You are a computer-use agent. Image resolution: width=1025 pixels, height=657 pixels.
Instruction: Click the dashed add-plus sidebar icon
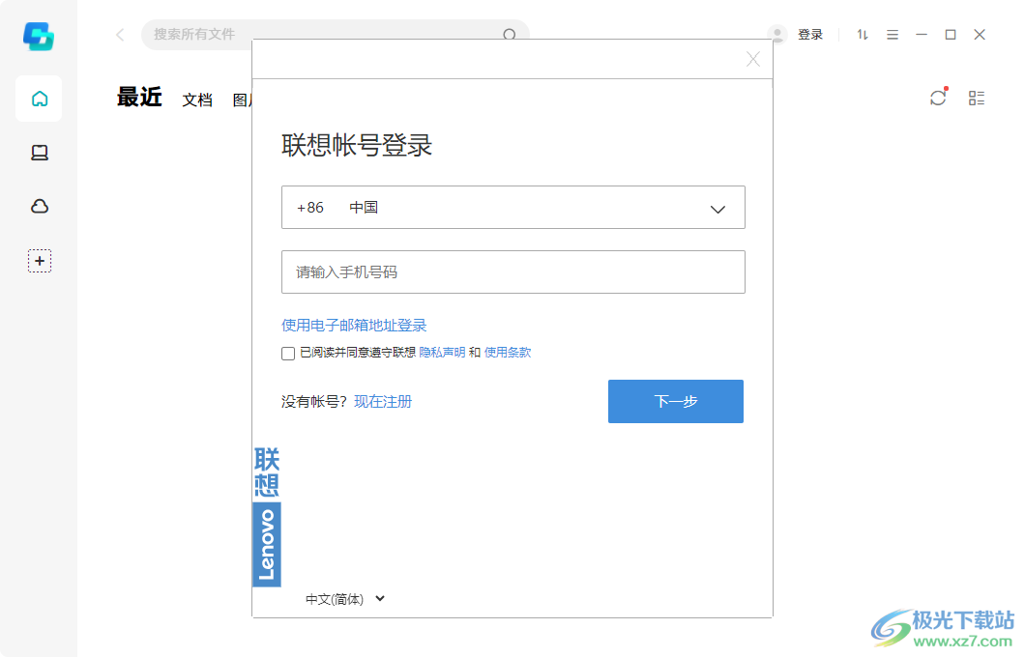[40, 261]
